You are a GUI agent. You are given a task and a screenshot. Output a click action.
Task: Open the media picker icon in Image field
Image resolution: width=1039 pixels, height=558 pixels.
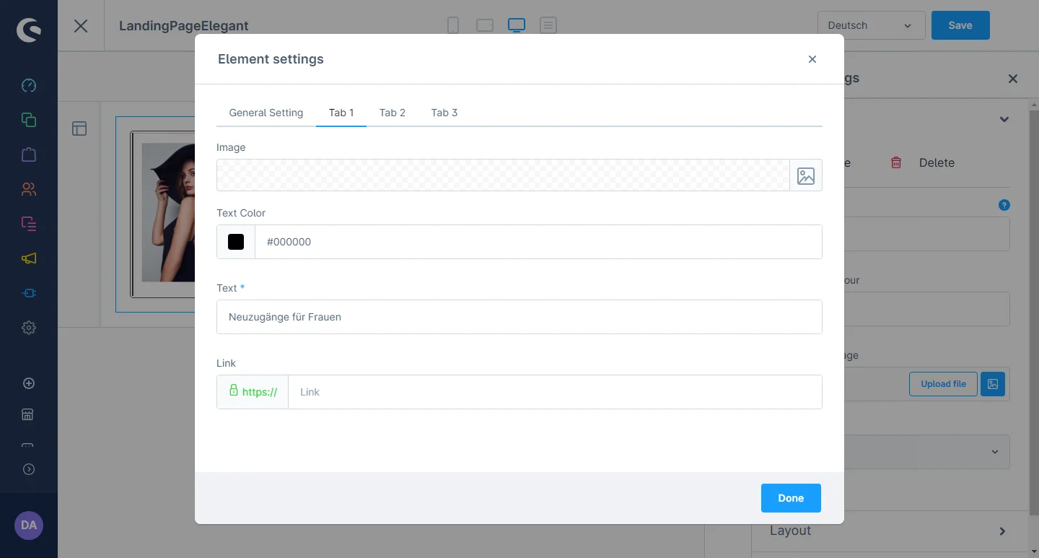point(805,175)
